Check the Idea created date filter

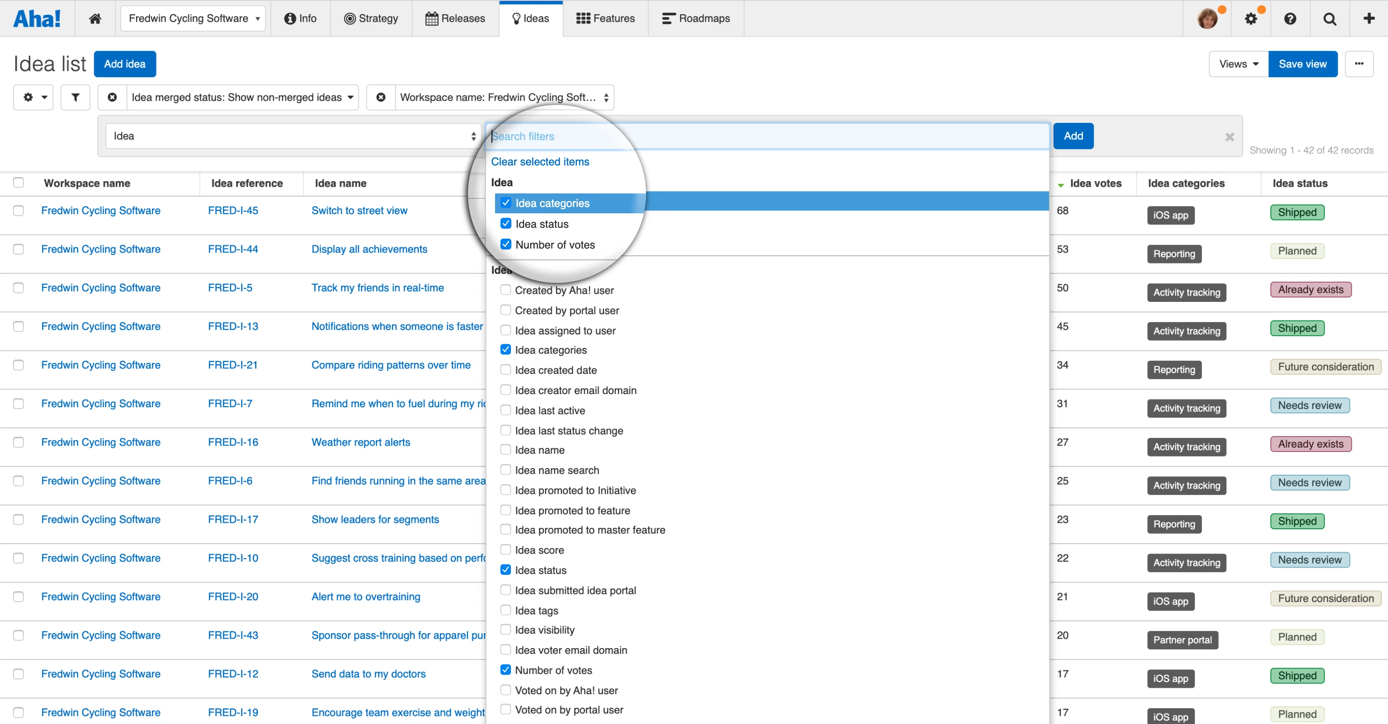pyautogui.click(x=505, y=370)
